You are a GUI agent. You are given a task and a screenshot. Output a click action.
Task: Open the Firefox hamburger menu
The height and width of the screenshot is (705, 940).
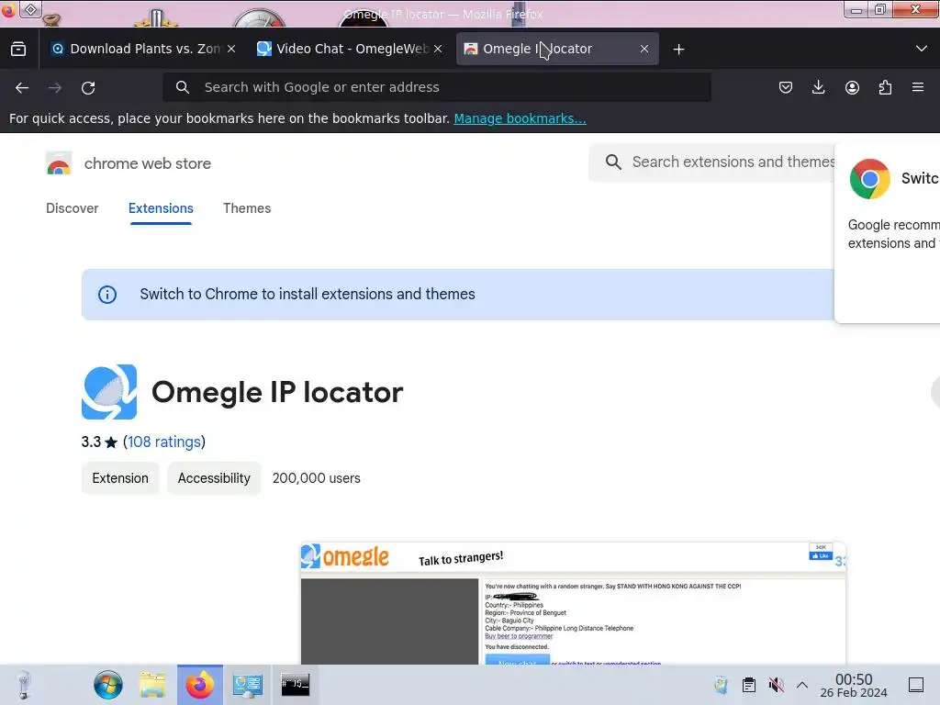click(918, 87)
